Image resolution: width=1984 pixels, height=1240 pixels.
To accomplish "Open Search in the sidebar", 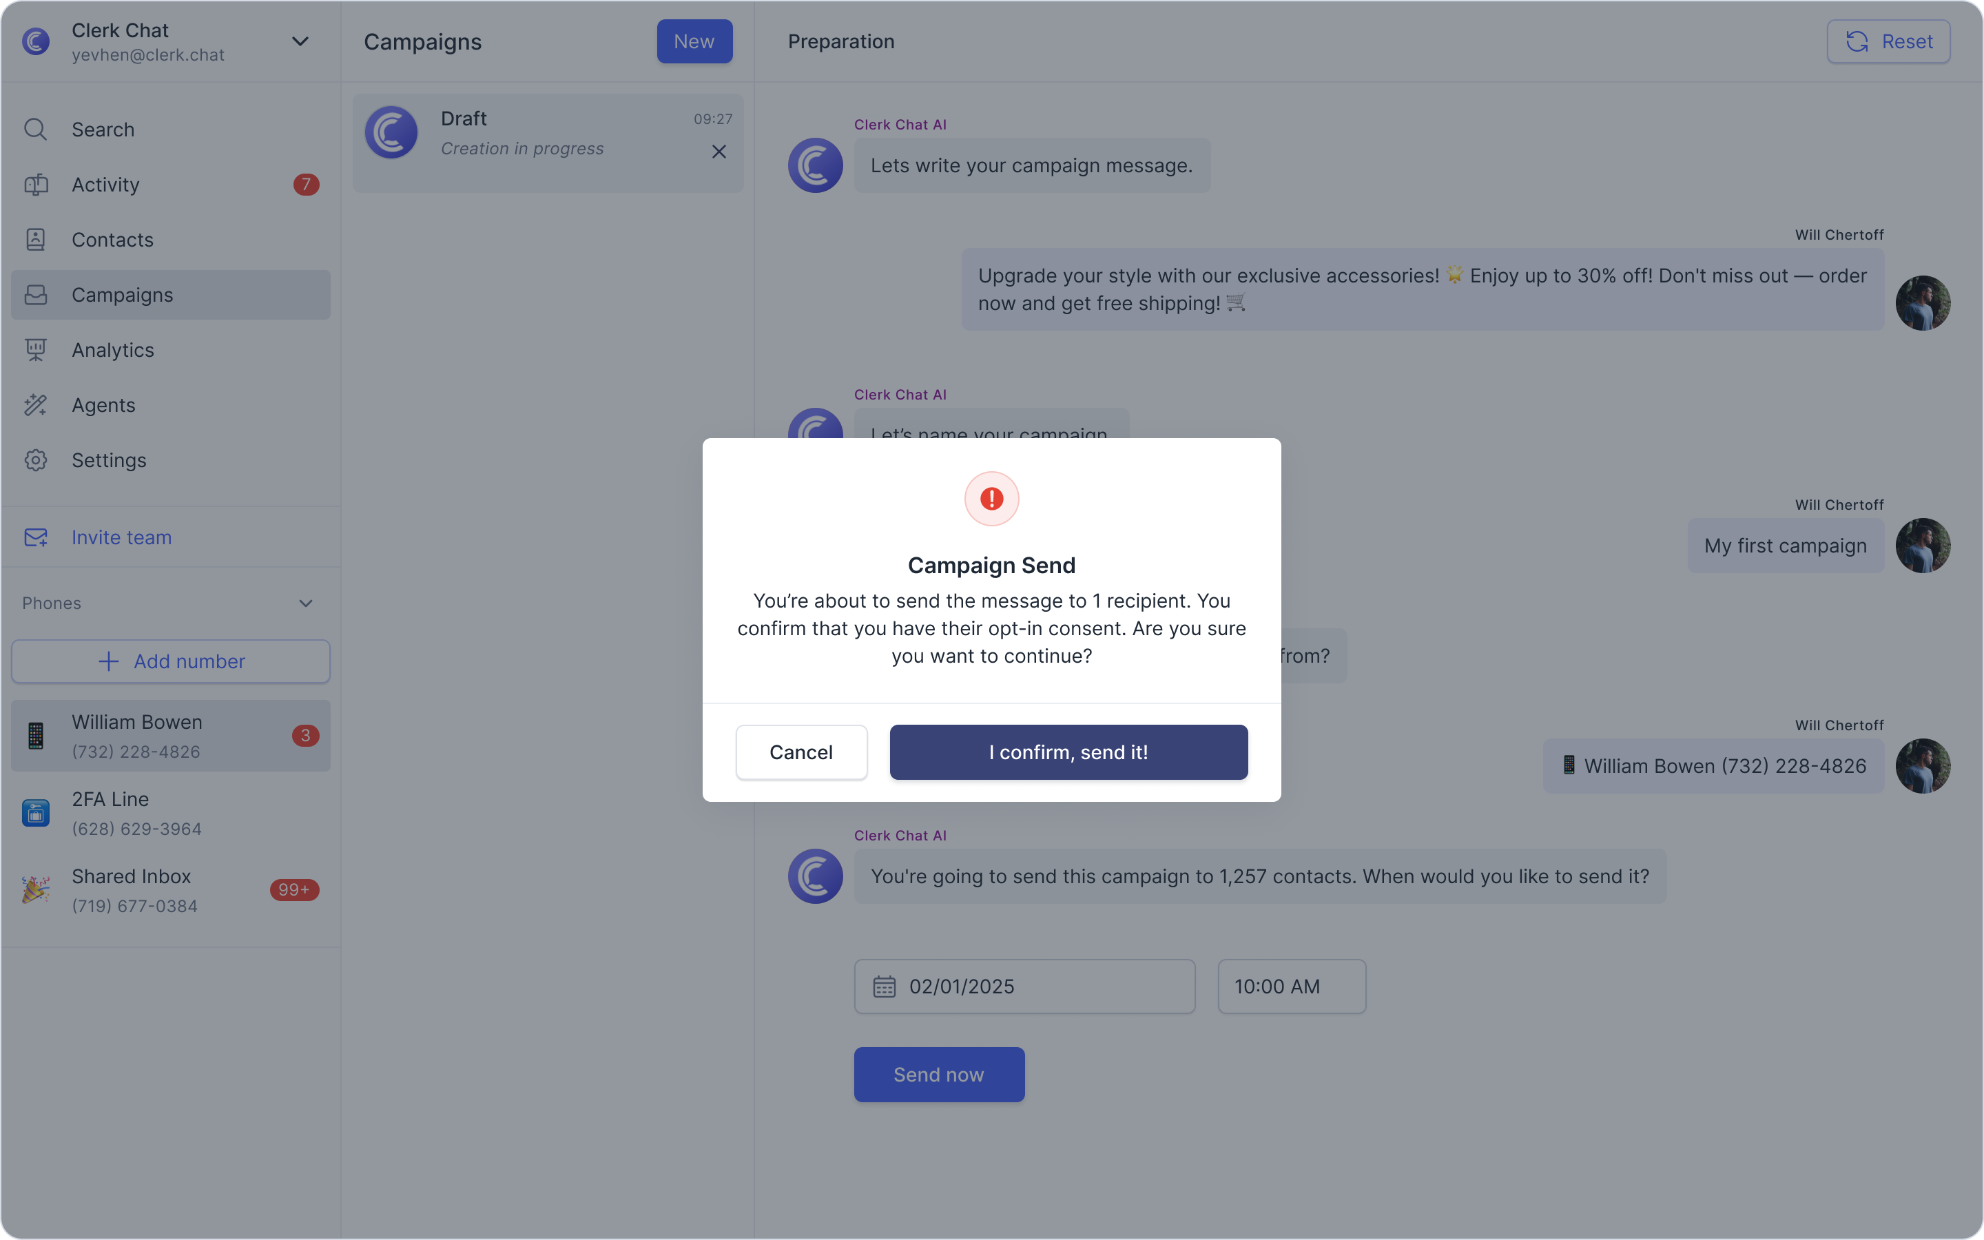I will pyautogui.click(x=171, y=130).
